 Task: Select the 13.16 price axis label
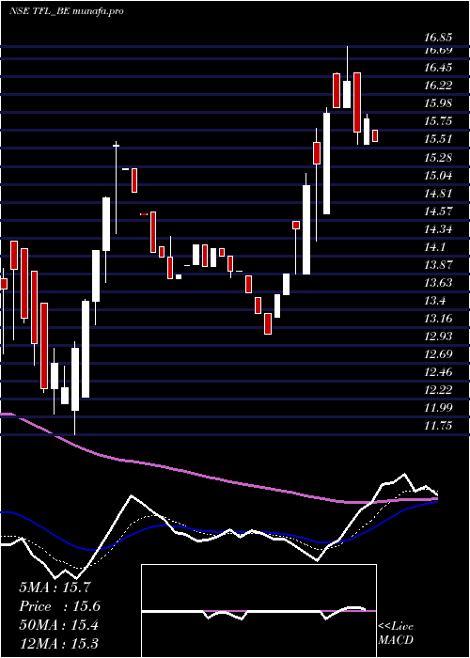point(438,319)
